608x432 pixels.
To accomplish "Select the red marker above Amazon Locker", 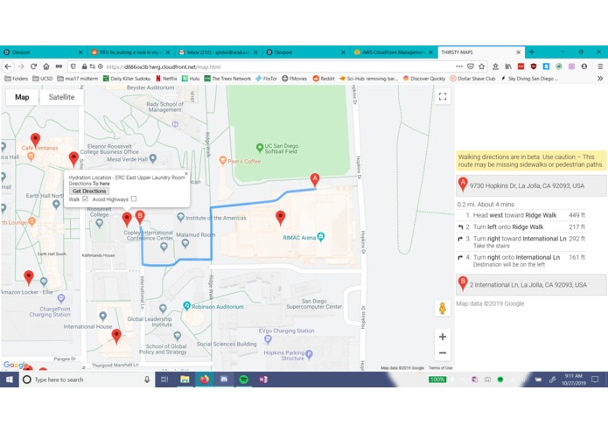I will coord(29,277).
